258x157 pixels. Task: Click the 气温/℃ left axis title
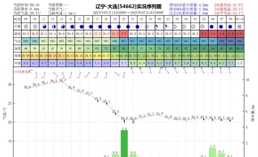pyautogui.click(x=5, y=113)
